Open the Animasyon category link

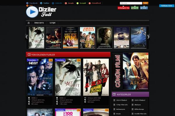point(121,109)
